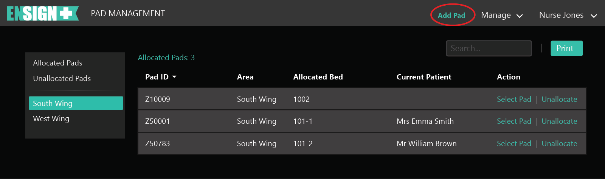This screenshot has height=179, width=605.
Task: Click the Ensign logo
Action: [42, 14]
